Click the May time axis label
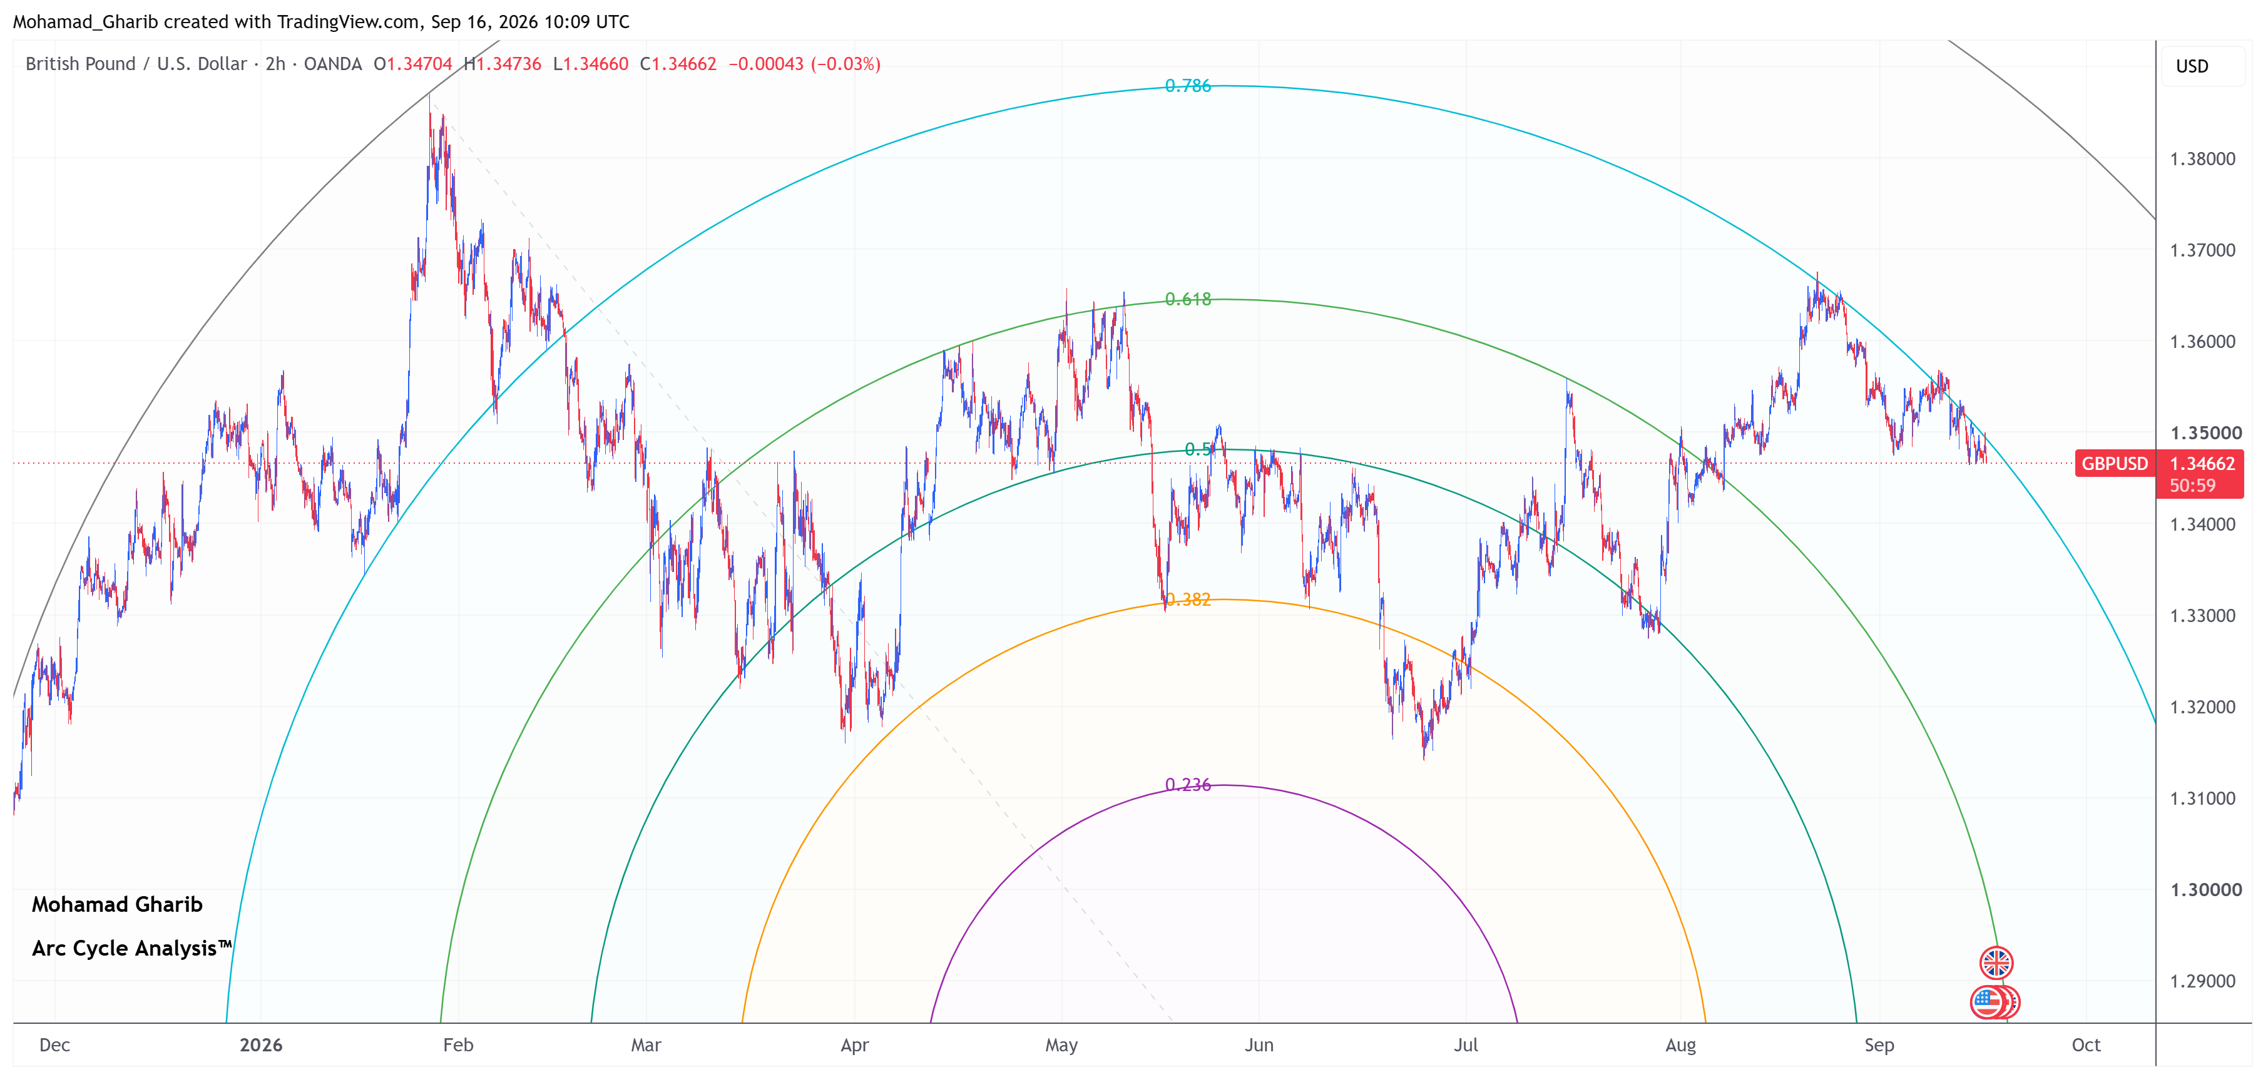This screenshot has width=2268, height=1072. (x=1061, y=1044)
